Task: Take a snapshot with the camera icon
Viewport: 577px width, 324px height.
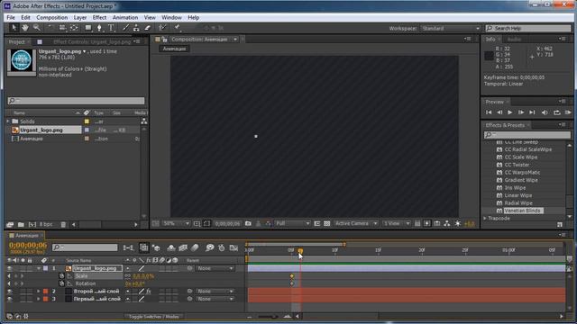Action: coord(249,223)
